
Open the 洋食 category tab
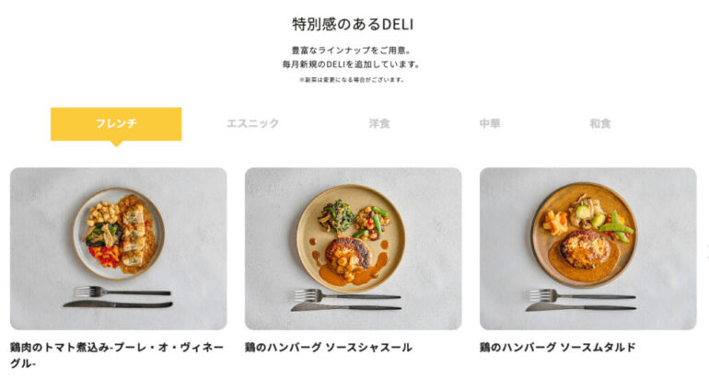(379, 123)
